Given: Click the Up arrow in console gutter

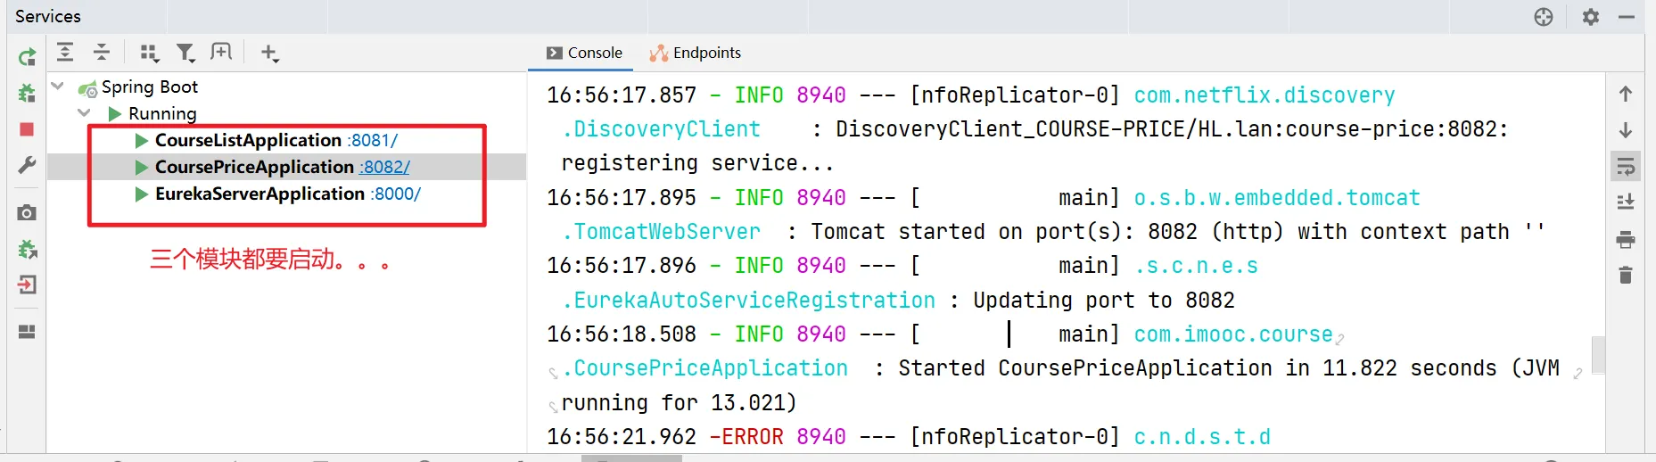Looking at the screenshot, I should tap(1626, 94).
